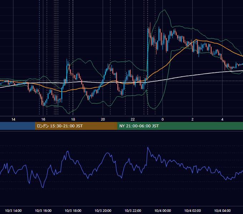This screenshot has height=214, width=243.
Task: Click the 10/3 16:00 date label
Action: [x=43, y=210]
